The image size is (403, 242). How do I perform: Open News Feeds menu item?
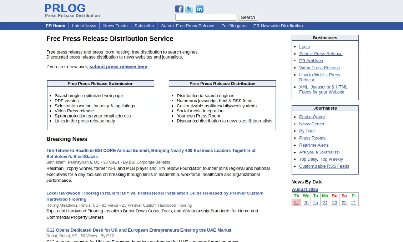(x=115, y=26)
